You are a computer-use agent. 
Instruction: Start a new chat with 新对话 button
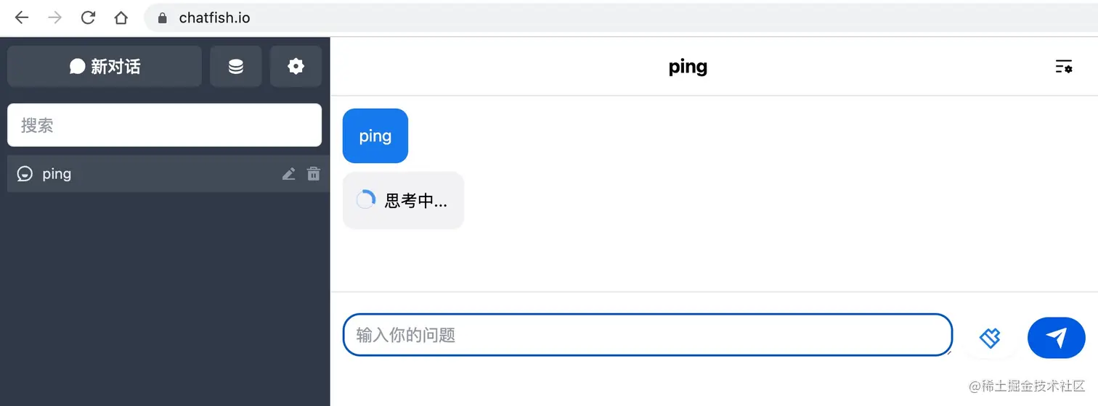(x=105, y=67)
